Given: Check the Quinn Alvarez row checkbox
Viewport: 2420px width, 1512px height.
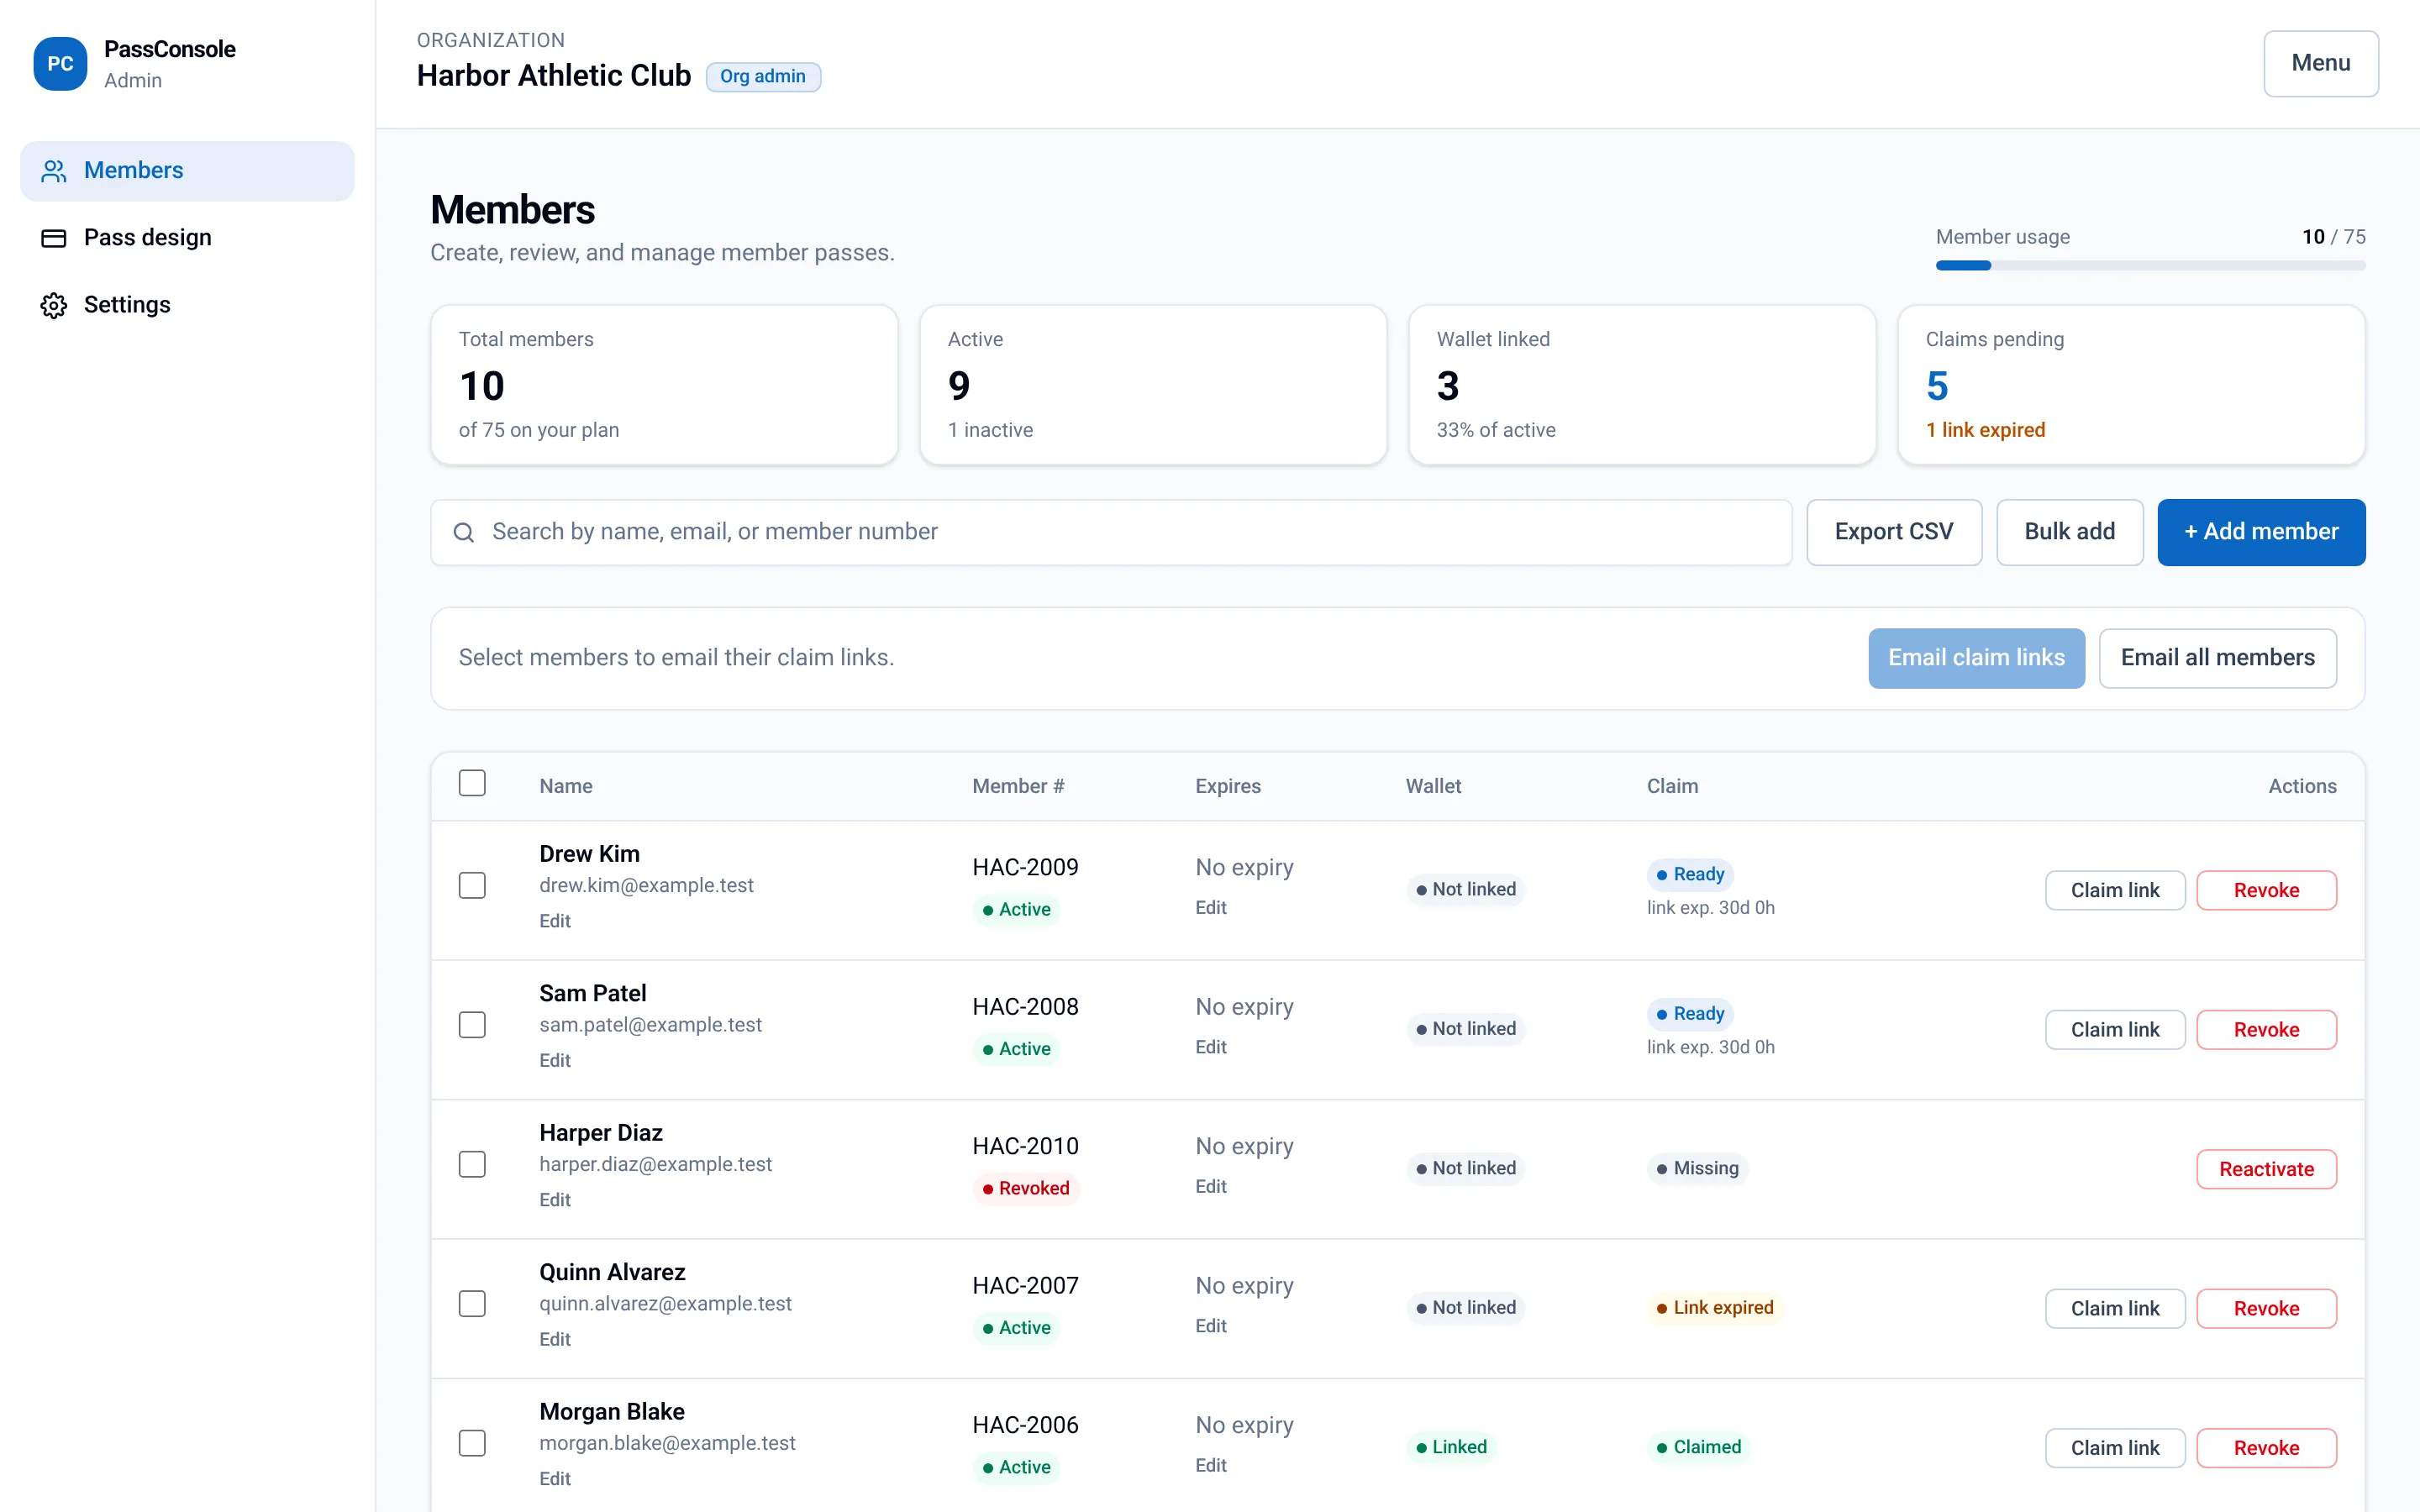Looking at the screenshot, I should point(472,1304).
